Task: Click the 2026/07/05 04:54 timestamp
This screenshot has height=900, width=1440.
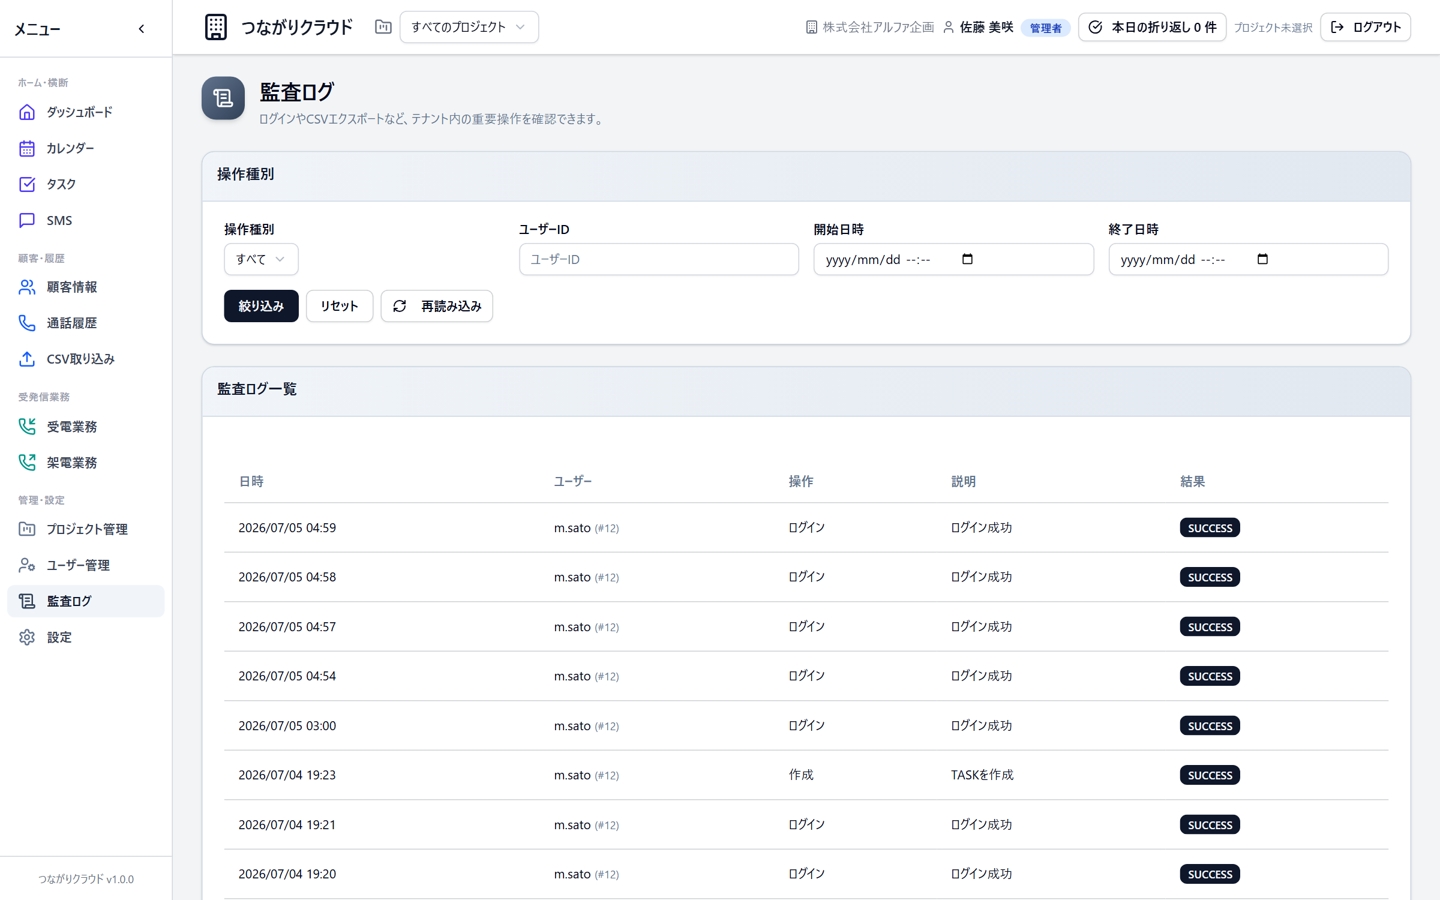Action: (287, 676)
